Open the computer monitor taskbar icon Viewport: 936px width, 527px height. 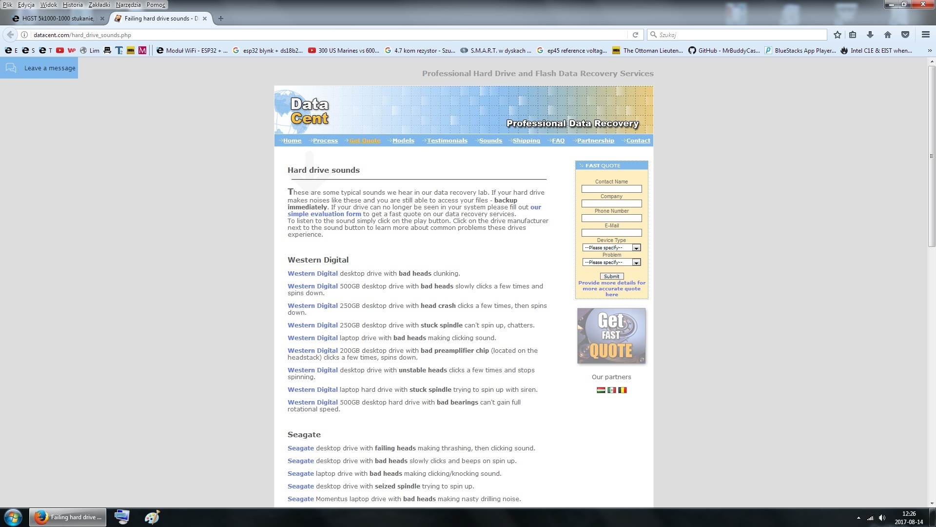(121, 517)
